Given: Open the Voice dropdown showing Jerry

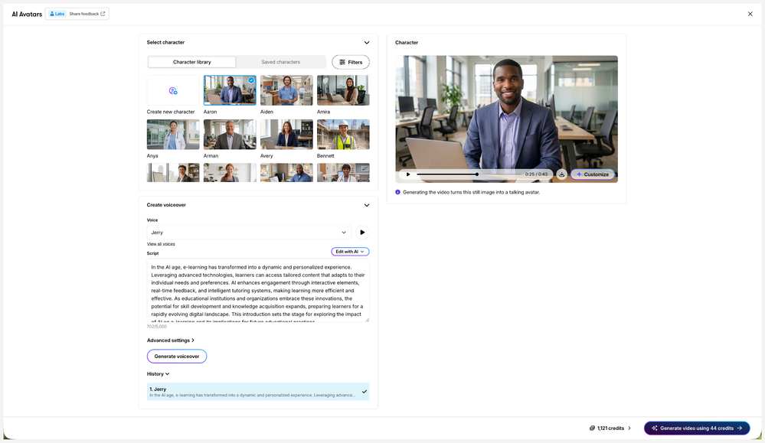Looking at the screenshot, I should click(249, 233).
